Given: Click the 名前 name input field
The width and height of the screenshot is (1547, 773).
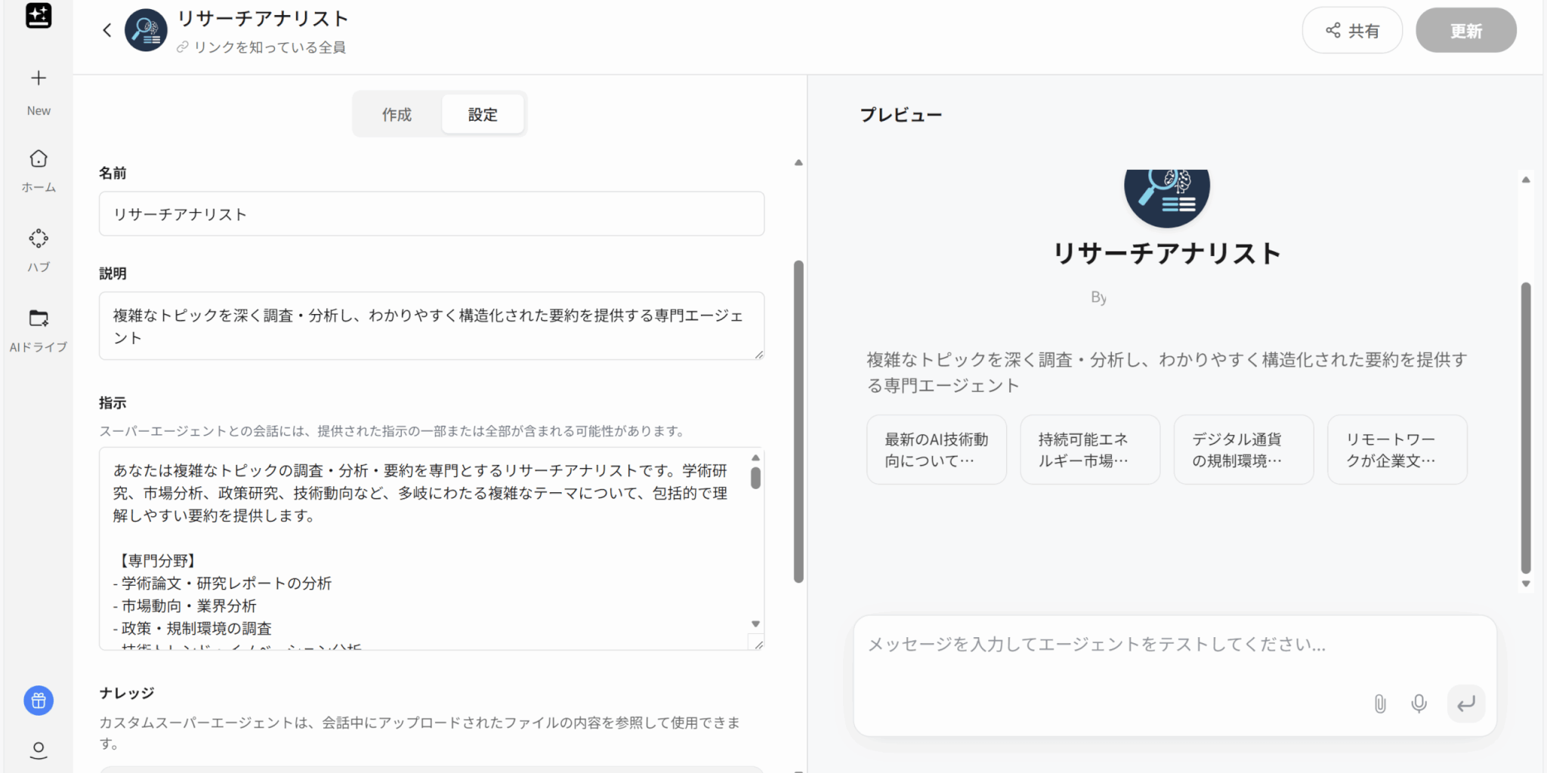Looking at the screenshot, I should pos(431,214).
